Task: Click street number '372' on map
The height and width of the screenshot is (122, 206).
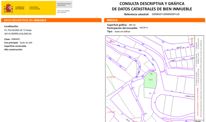Action: point(132,81)
